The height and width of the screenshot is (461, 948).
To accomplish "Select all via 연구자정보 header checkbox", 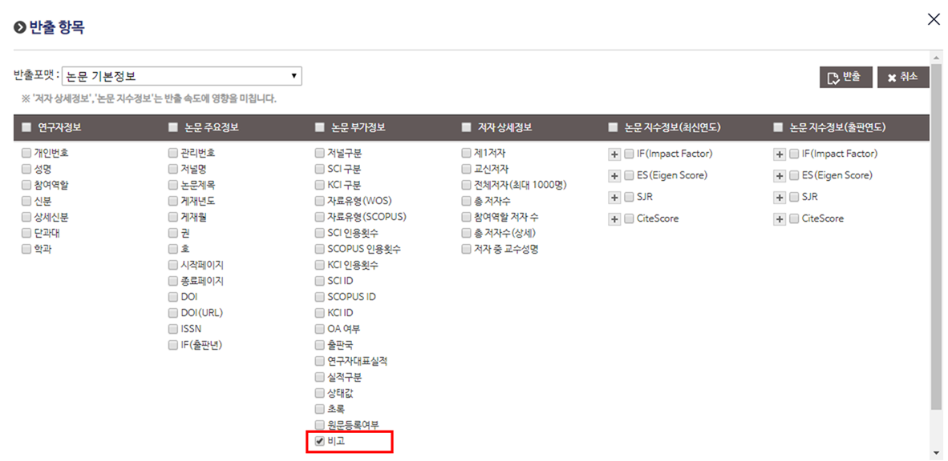I will point(26,127).
